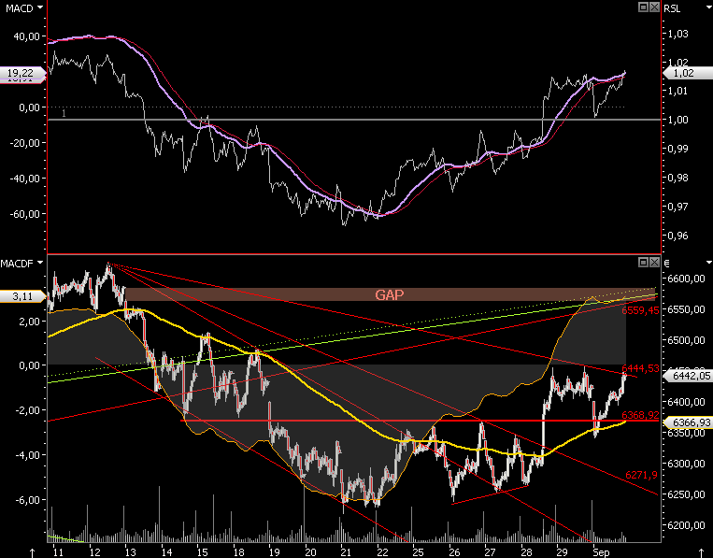Click the 18 date axis label
The height and width of the screenshot is (558, 713).
point(238,552)
